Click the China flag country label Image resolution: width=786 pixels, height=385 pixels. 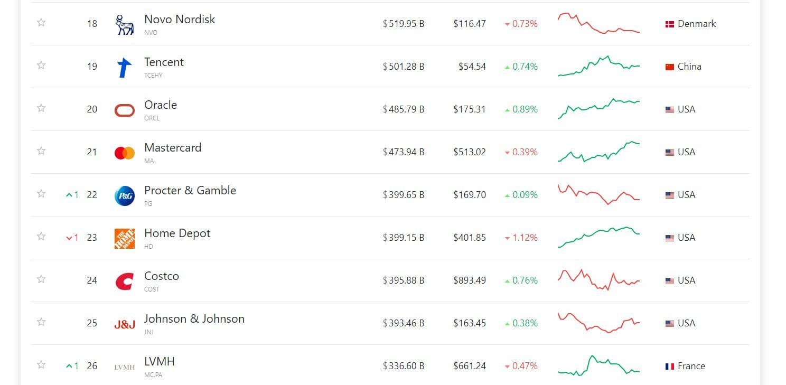click(689, 67)
